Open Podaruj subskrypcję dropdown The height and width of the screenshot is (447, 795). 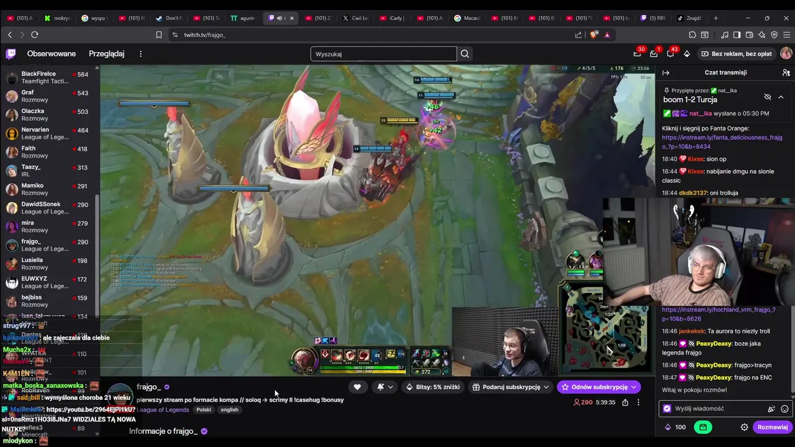(x=511, y=387)
